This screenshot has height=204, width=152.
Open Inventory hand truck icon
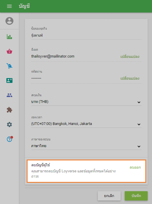(9, 66)
